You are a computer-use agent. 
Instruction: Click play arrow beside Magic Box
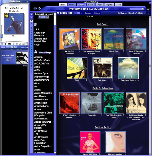(124, 51)
